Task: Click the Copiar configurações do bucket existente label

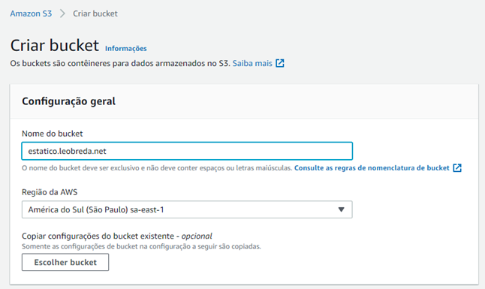Action: click(x=117, y=236)
